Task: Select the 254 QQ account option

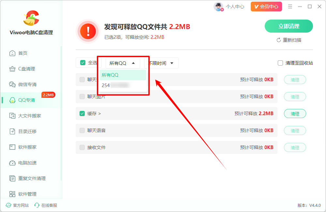Action: coord(123,85)
